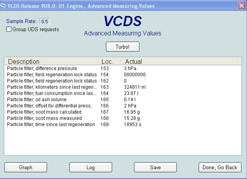This screenshot has height=179, width=247.
Task: Click the Loc. column header
Action: click(x=109, y=61)
